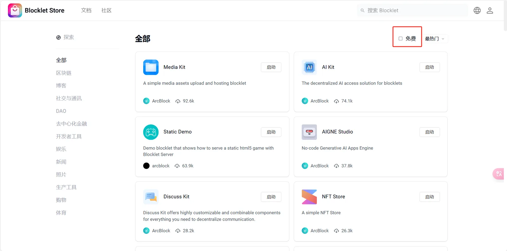Click the ArcBlock avatar on AIGNE Studio card
This screenshot has height=251, width=507.
click(x=305, y=166)
